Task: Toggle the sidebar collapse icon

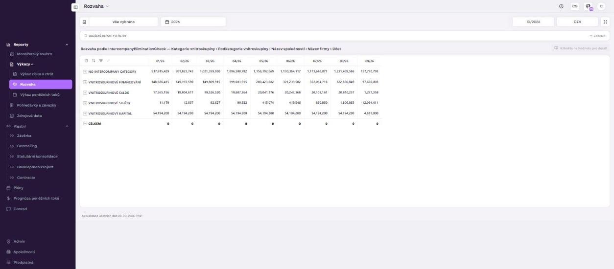Action: [75, 7]
